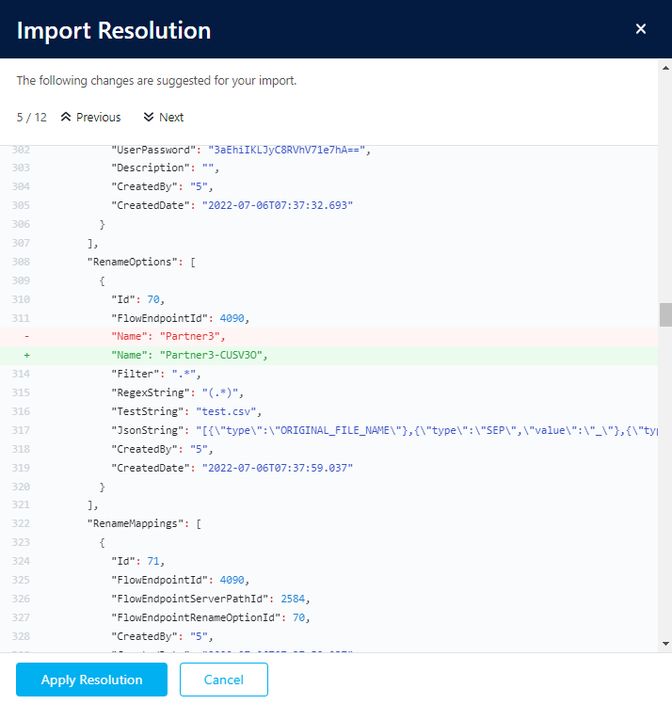Click line number 322 in the gutter
The width and height of the screenshot is (672, 704).
pyautogui.click(x=21, y=524)
